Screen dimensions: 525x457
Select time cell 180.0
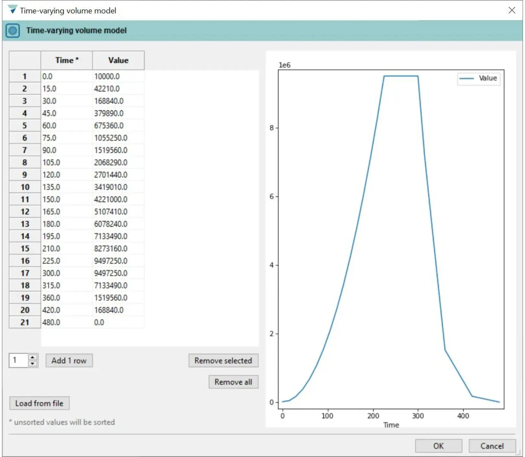67,224
